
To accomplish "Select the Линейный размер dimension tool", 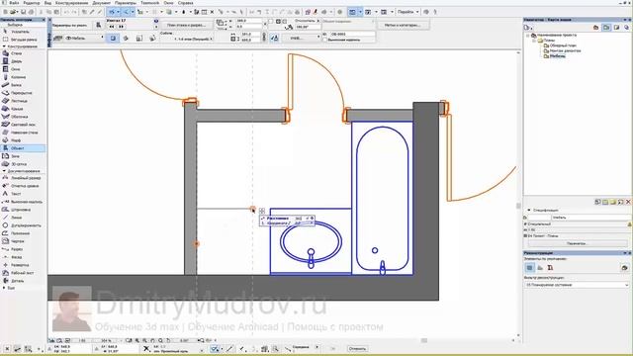I will 23,178.
